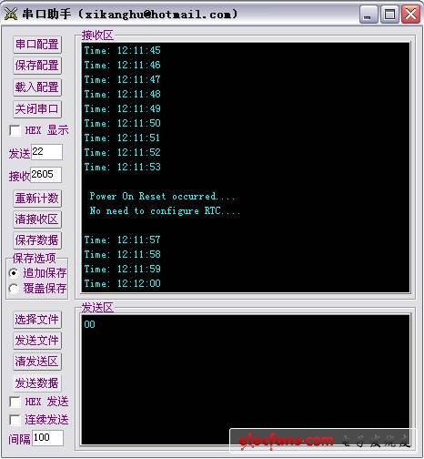Reset counters with 重新计数 button
The width and height of the screenshot is (424, 459).
37,199
